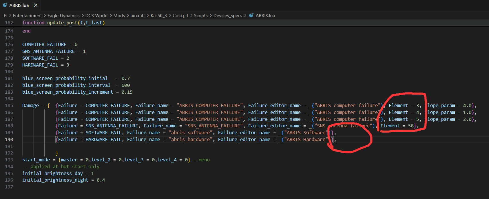Click lope_param = 4.0 on line 185
The height and width of the screenshot is (199, 489).
[449, 105]
